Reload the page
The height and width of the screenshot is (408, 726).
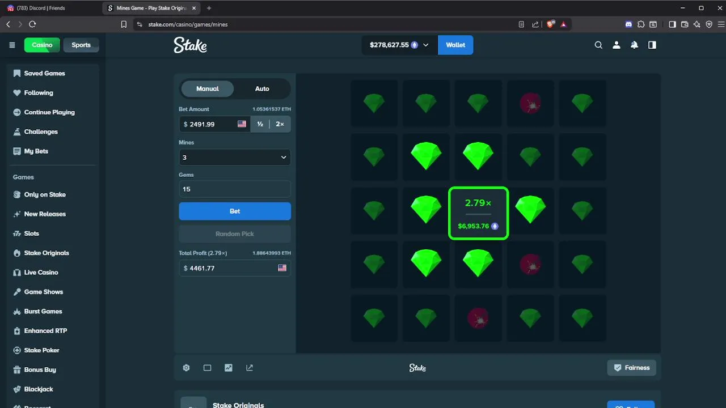click(x=32, y=24)
